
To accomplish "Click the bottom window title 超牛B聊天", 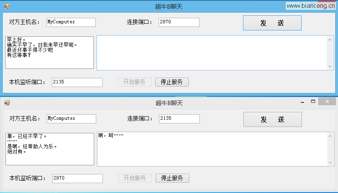I will tap(169, 103).
